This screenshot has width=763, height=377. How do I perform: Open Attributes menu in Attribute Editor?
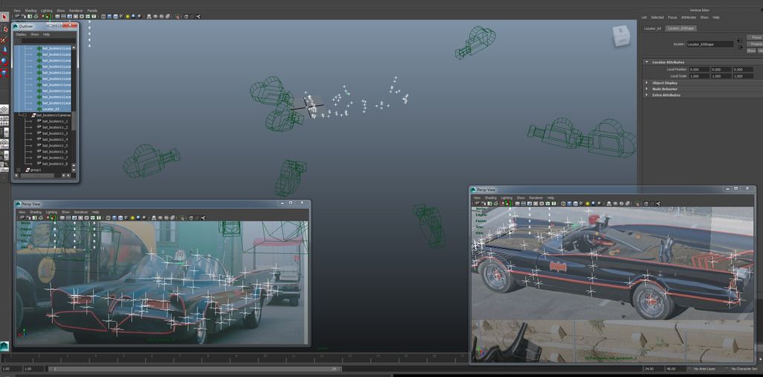point(688,18)
